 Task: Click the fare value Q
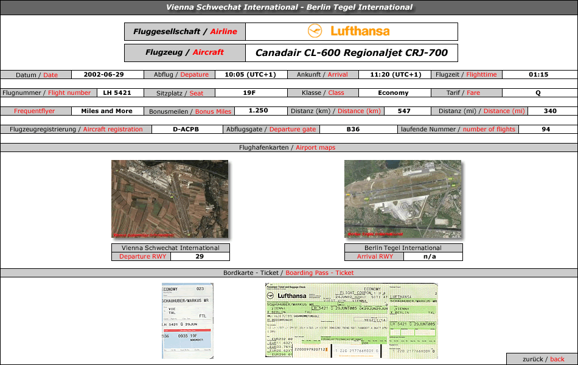(x=538, y=93)
